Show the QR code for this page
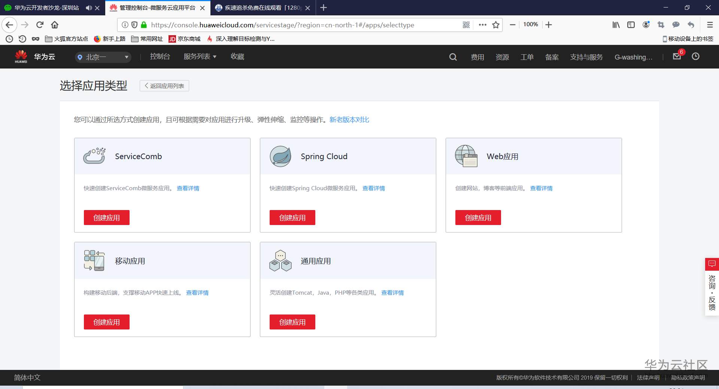 (466, 25)
